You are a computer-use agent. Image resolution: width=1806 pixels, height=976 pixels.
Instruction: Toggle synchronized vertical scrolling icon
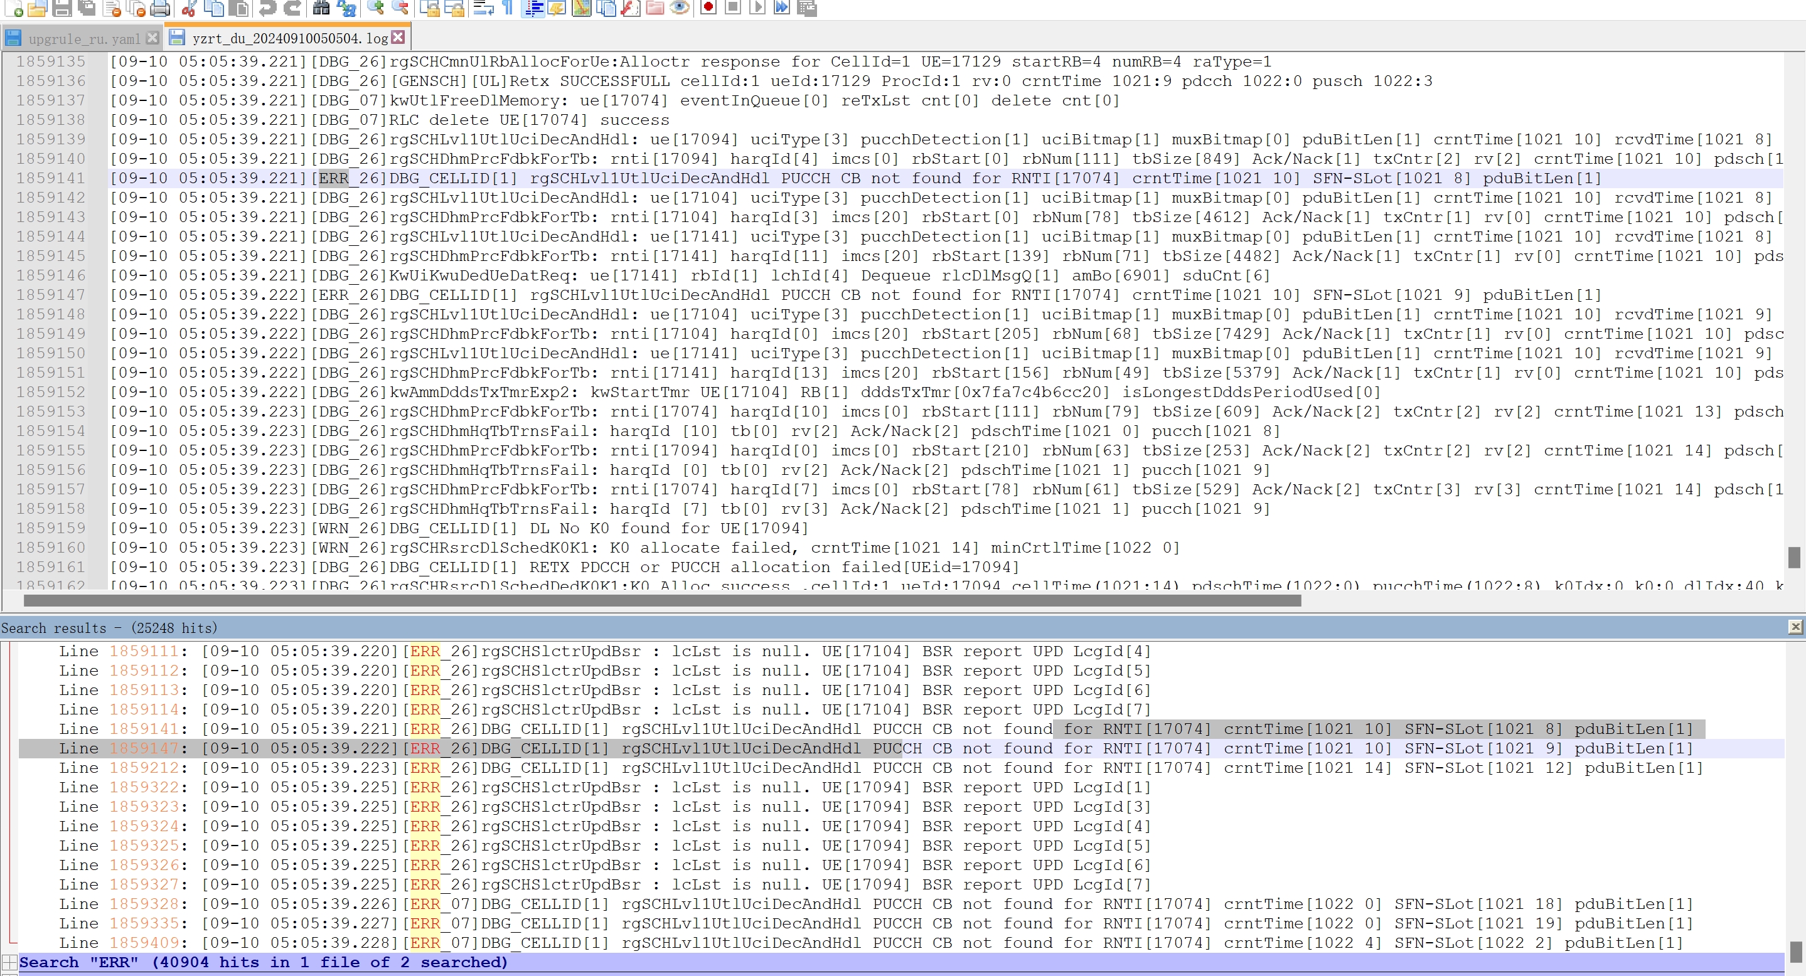(429, 8)
